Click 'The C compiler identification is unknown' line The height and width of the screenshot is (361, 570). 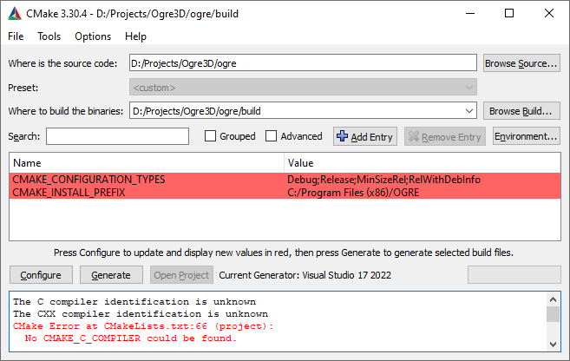pos(134,302)
